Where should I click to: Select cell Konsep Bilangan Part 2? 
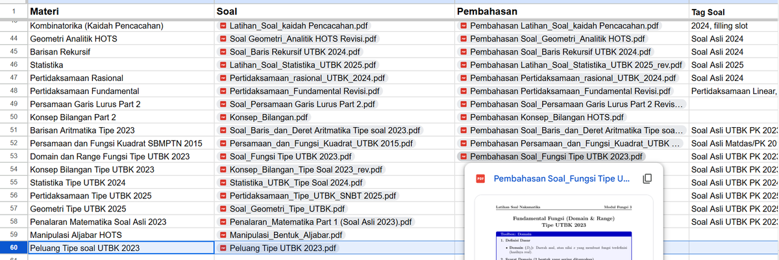(120, 117)
